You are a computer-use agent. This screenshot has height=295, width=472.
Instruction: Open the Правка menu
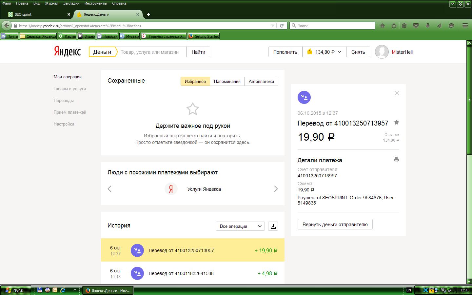(22, 3)
